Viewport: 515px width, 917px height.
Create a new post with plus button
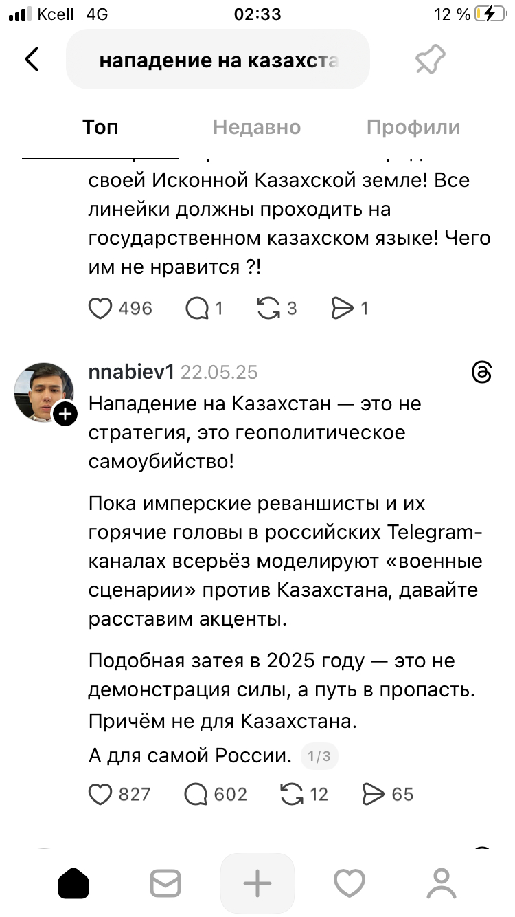[257, 883]
